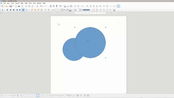Click the Basic Shapes diamond icon in standard toolbar
Viewport: 174px width, 98px height.
(114, 6)
